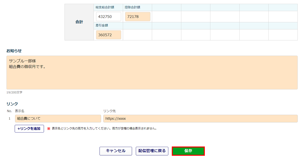The image size is (303, 159).
Task: Click the リンク section heading
Action: pyautogui.click(x=12, y=104)
